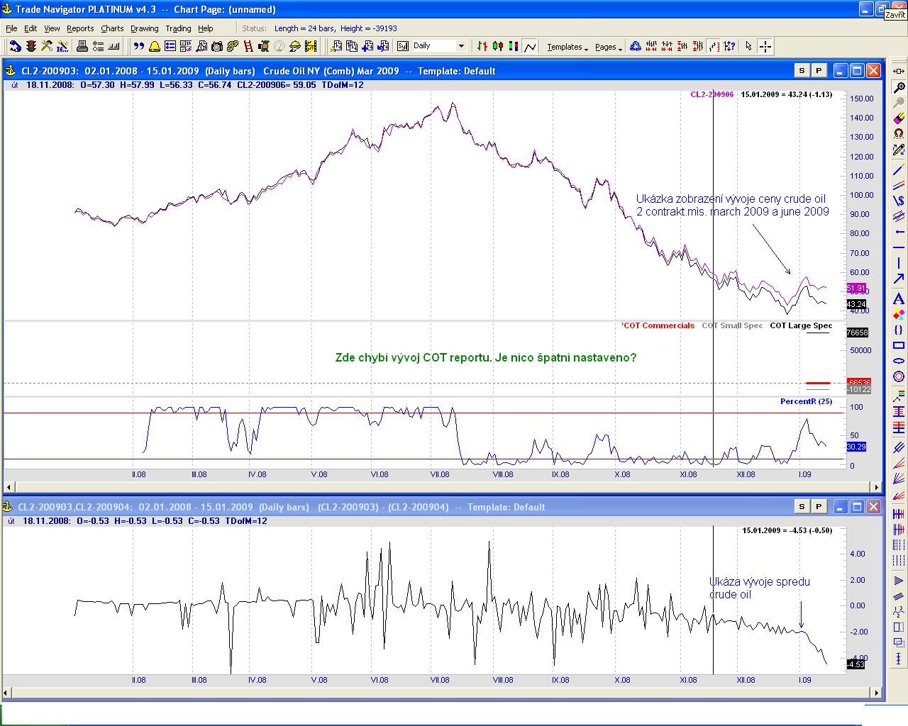Click the COT Large Spec legend label
Viewport: 908px width, 726px height.
click(x=801, y=326)
